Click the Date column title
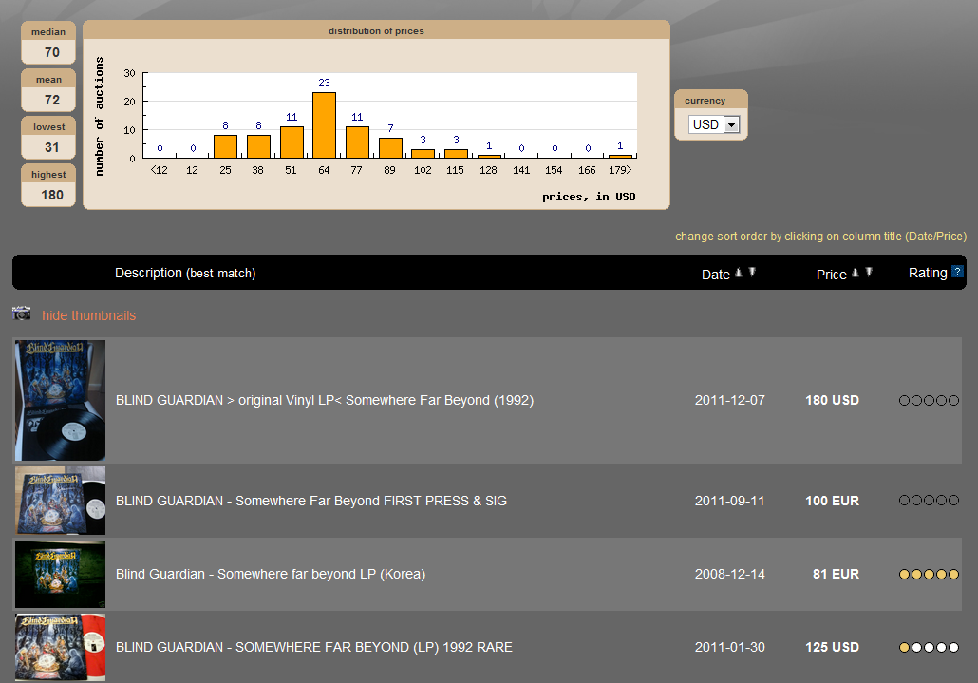Viewport: 978px width, 683px height. tap(715, 275)
